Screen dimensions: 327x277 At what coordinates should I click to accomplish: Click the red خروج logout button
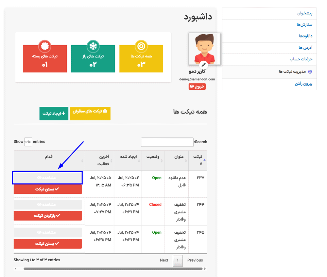tap(197, 86)
